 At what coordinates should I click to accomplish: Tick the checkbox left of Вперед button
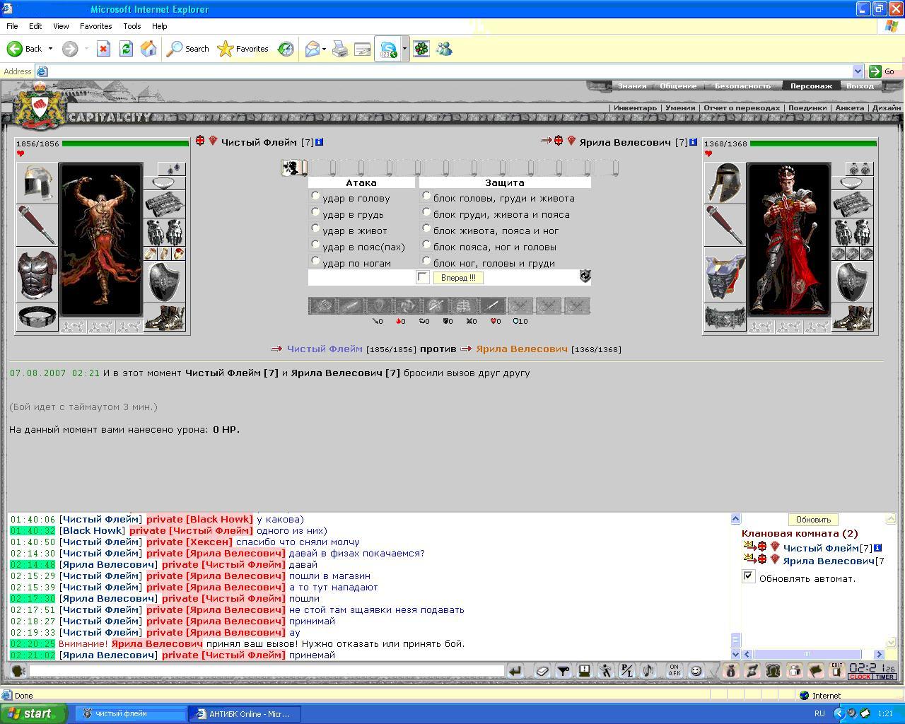point(422,277)
